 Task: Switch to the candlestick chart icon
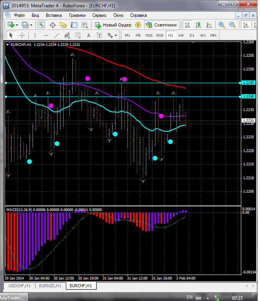[198, 25]
